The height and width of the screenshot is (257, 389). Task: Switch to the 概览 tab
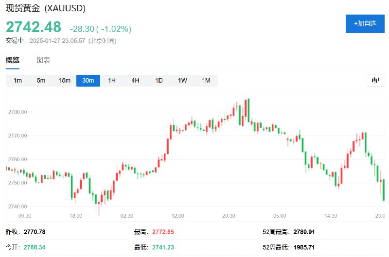pos(13,60)
